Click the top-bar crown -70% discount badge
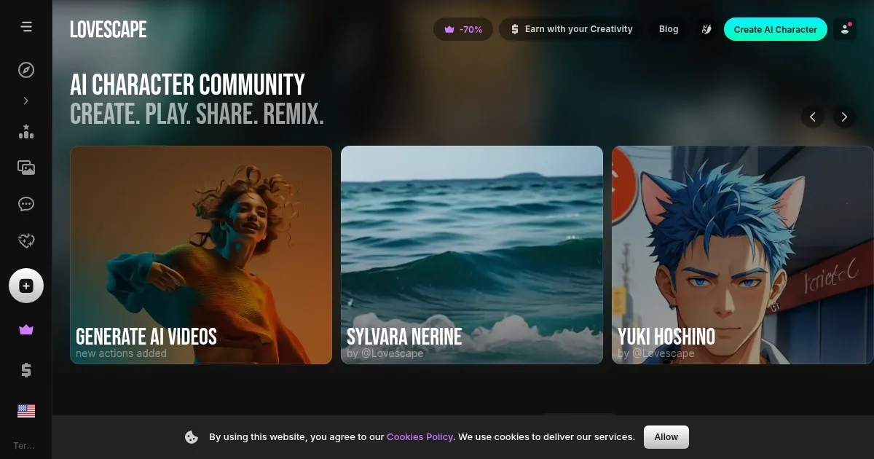This screenshot has height=459, width=874. (463, 29)
